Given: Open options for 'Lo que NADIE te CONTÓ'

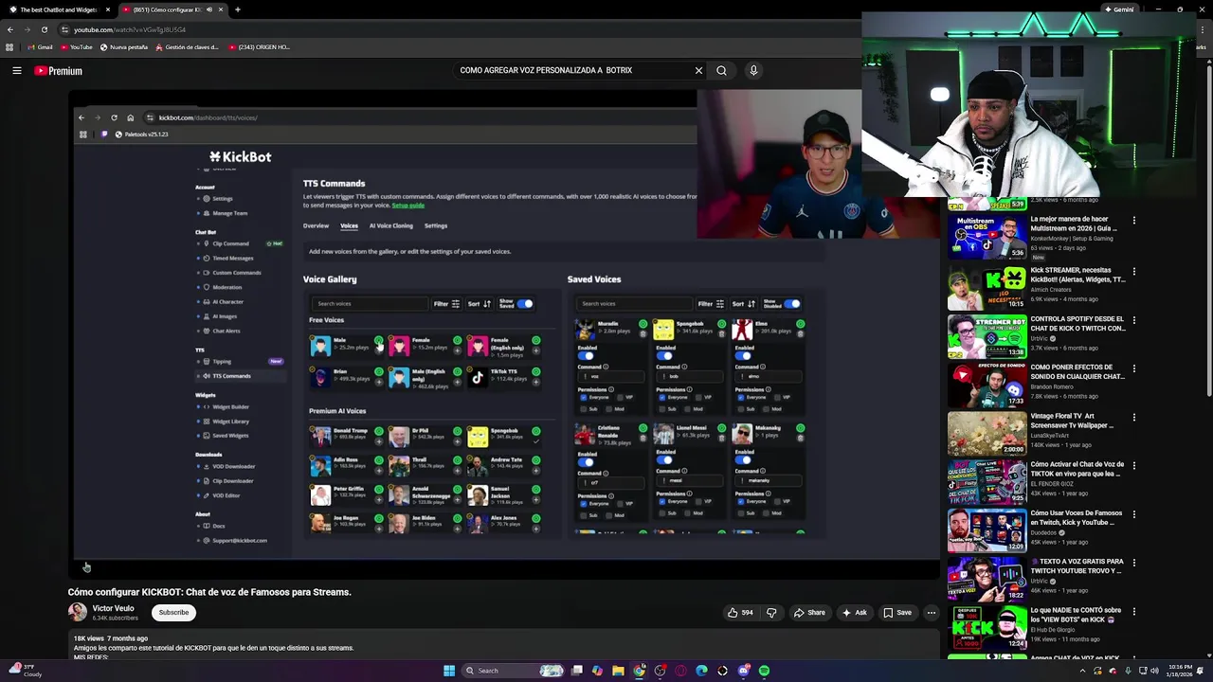Looking at the screenshot, I should (x=1133, y=611).
